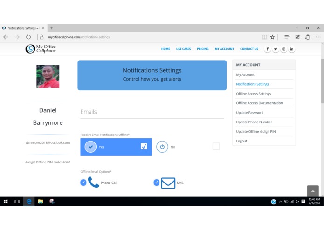The width and height of the screenshot is (324, 230).
Task: Open Update Offline 4-digit PIN link
Action: pos(256,132)
